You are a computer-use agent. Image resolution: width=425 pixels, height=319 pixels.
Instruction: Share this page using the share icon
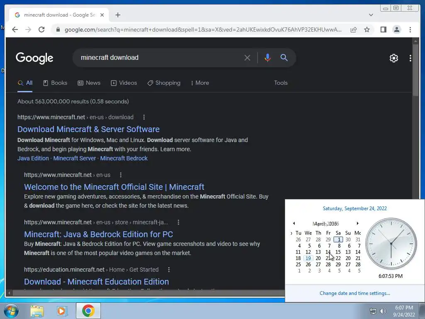[x=354, y=29]
